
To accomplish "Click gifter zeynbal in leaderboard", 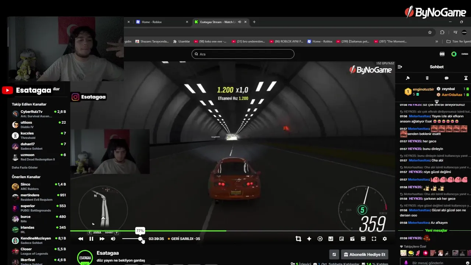I will click(448, 89).
